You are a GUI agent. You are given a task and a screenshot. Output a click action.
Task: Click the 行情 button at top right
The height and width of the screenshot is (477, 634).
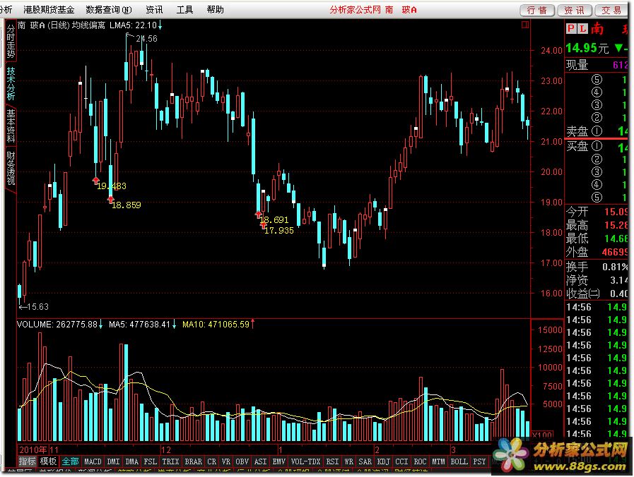[x=537, y=10]
